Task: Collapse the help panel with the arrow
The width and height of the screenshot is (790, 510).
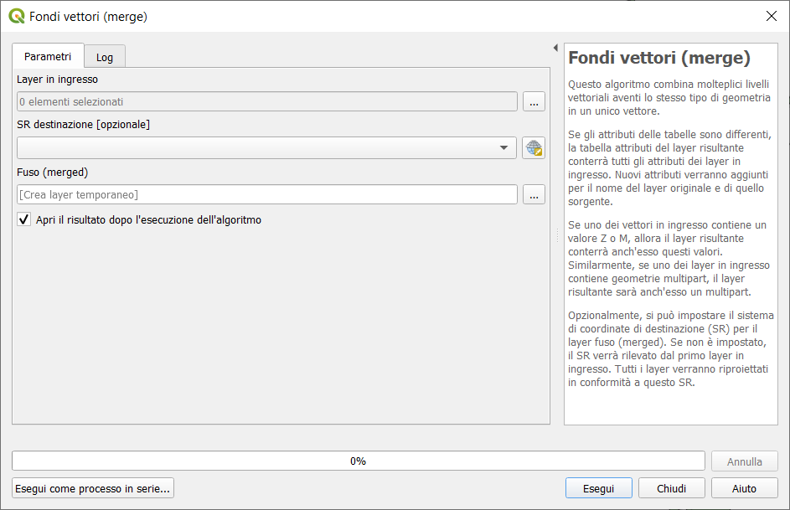Action: (556, 48)
